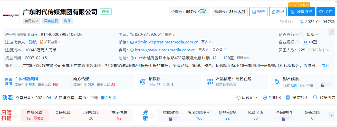Viewport: 337px width, 127px height.
Task: Click the 风险扫描 info icon
Action: pyautogui.click(x=15, y=116)
